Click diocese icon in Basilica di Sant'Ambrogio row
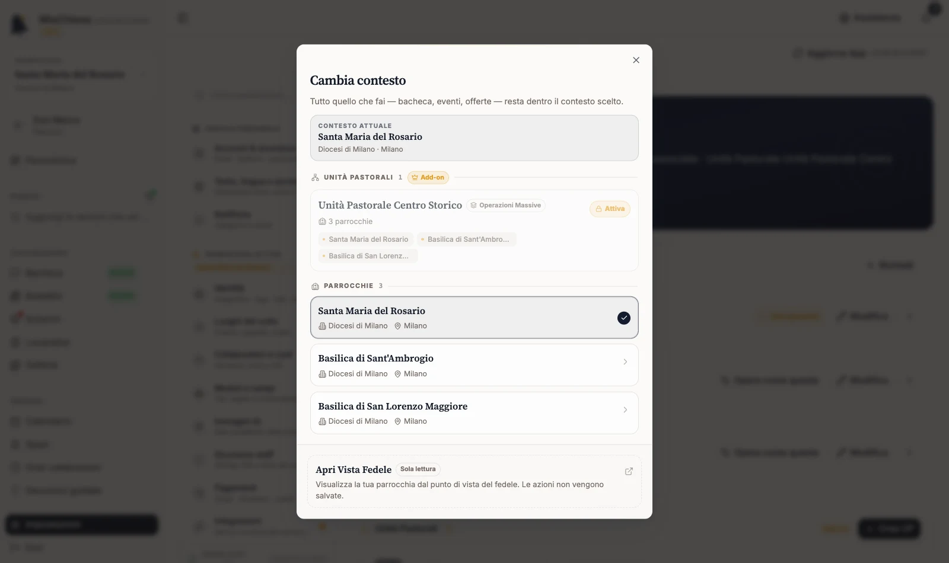The height and width of the screenshot is (563, 949). coord(322,374)
